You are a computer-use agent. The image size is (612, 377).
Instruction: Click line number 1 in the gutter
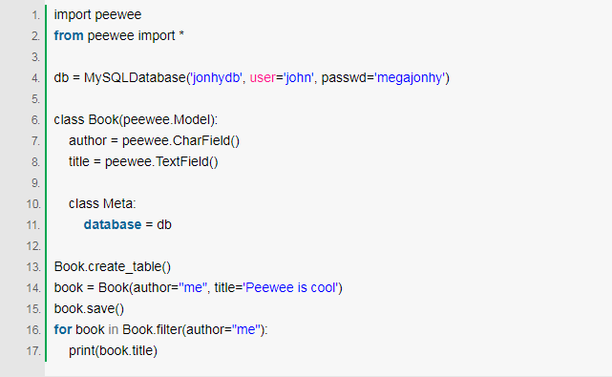[x=35, y=15]
